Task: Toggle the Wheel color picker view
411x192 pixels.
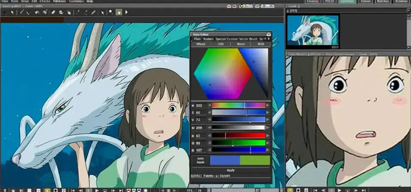Action: click(x=201, y=44)
